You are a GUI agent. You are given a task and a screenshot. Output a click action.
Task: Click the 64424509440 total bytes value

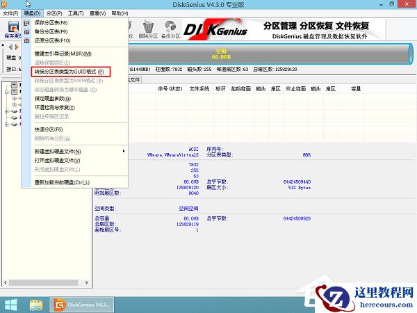[x=297, y=182]
